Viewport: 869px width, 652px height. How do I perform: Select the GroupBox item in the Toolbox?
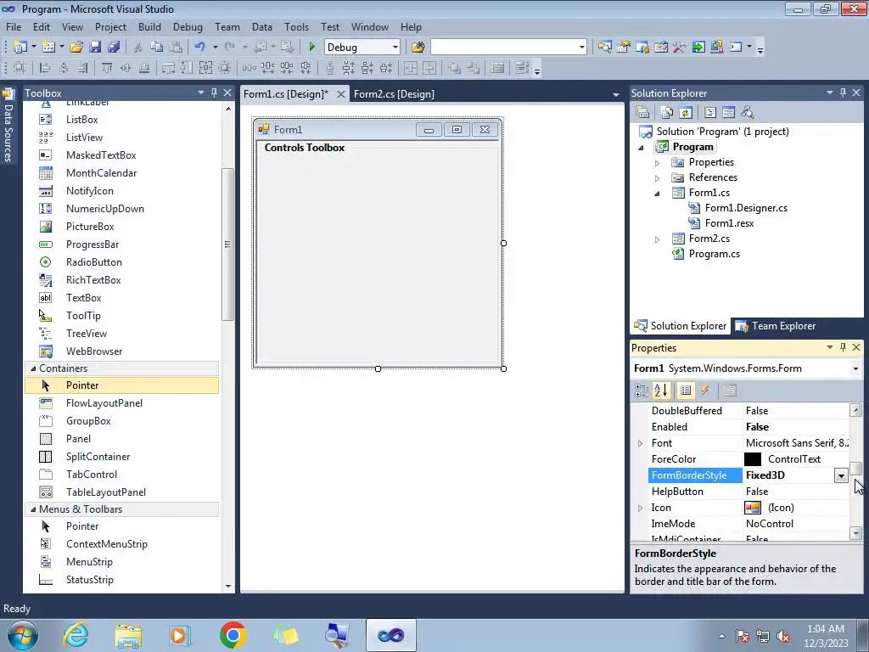88,421
